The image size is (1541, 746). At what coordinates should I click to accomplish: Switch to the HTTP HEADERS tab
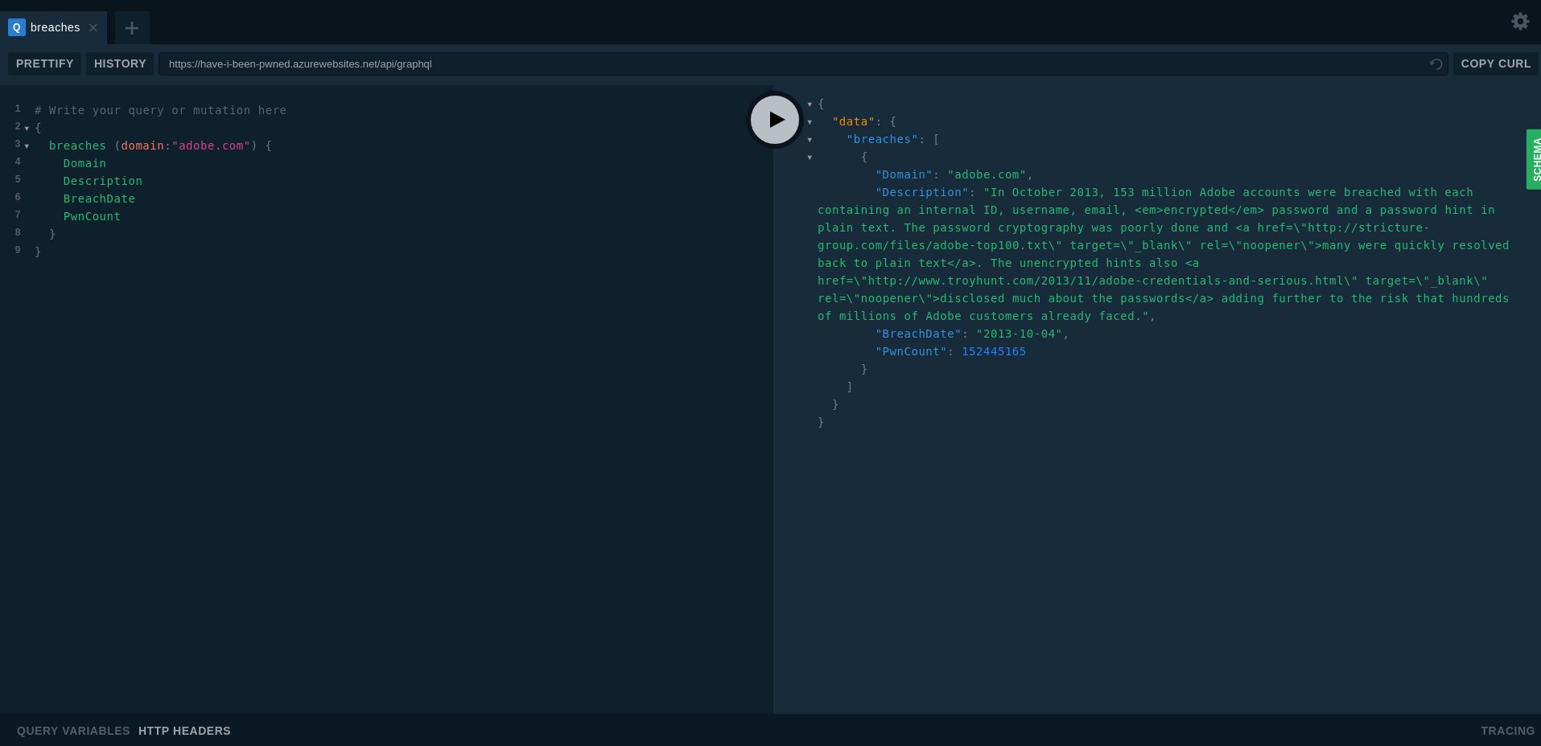click(x=183, y=731)
